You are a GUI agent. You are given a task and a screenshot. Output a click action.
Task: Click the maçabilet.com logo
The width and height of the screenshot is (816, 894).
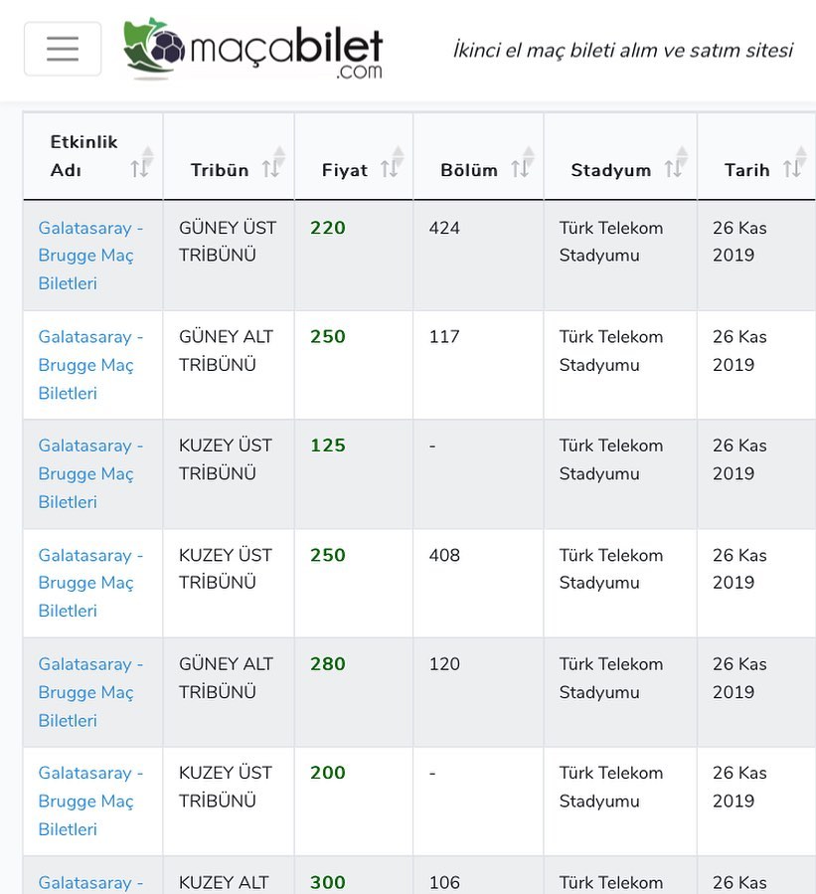[x=253, y=49]
